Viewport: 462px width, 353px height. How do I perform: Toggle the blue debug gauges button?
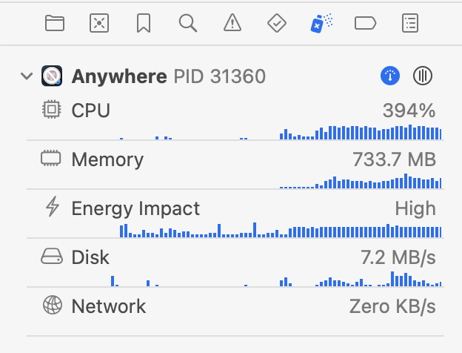[x=390, y=76]
